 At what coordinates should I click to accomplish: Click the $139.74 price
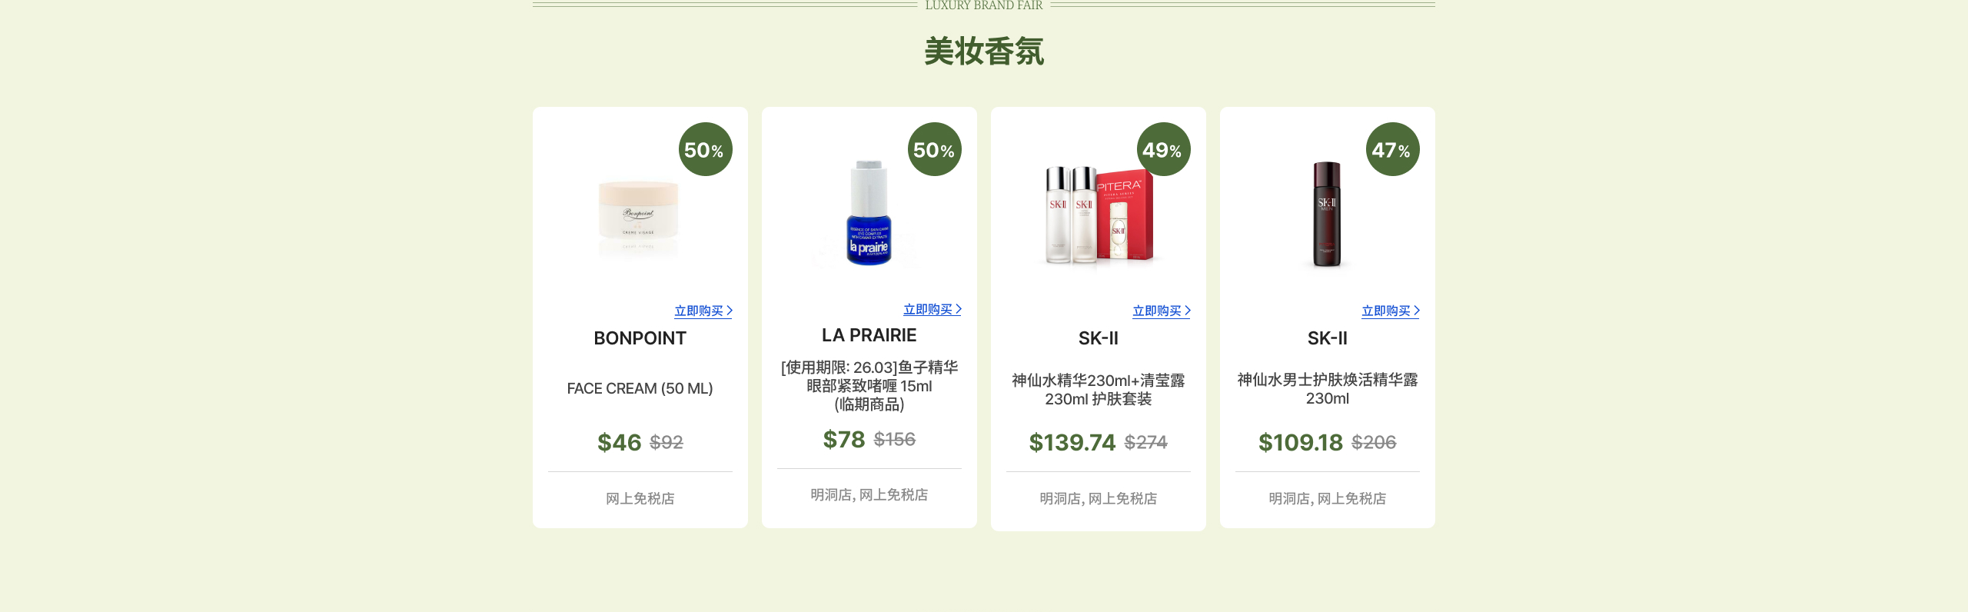click(1072, 442)
